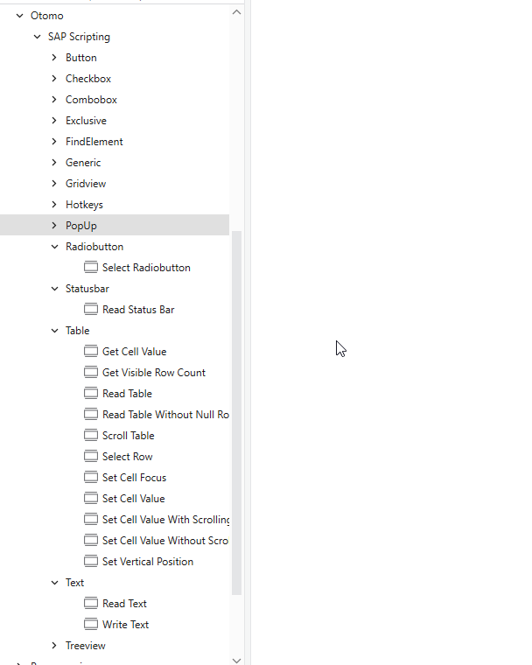Collapse the Radiobutton category

[x=55, y=247]
